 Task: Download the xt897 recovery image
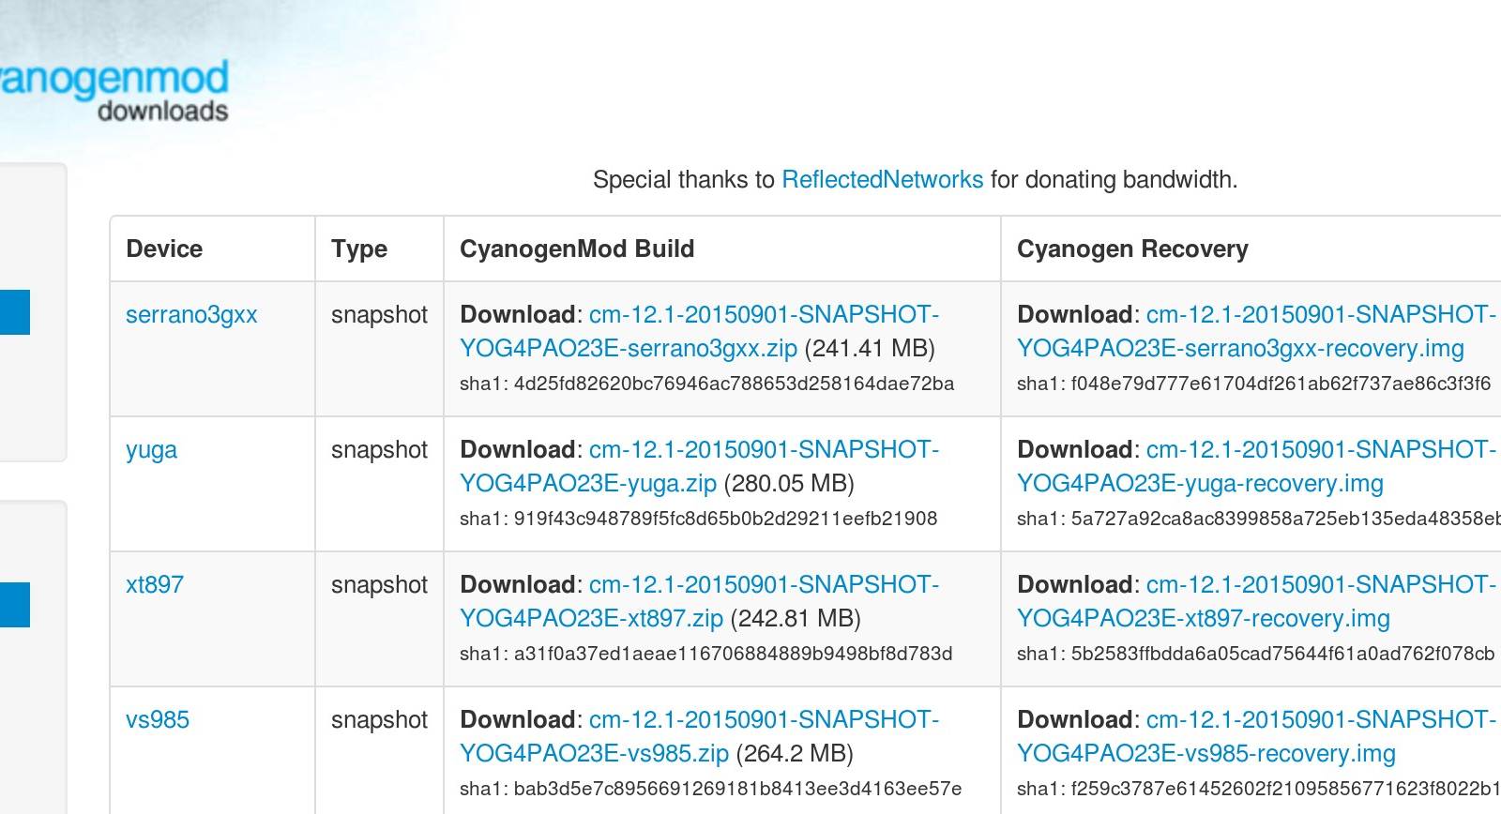pos(1257,601)
